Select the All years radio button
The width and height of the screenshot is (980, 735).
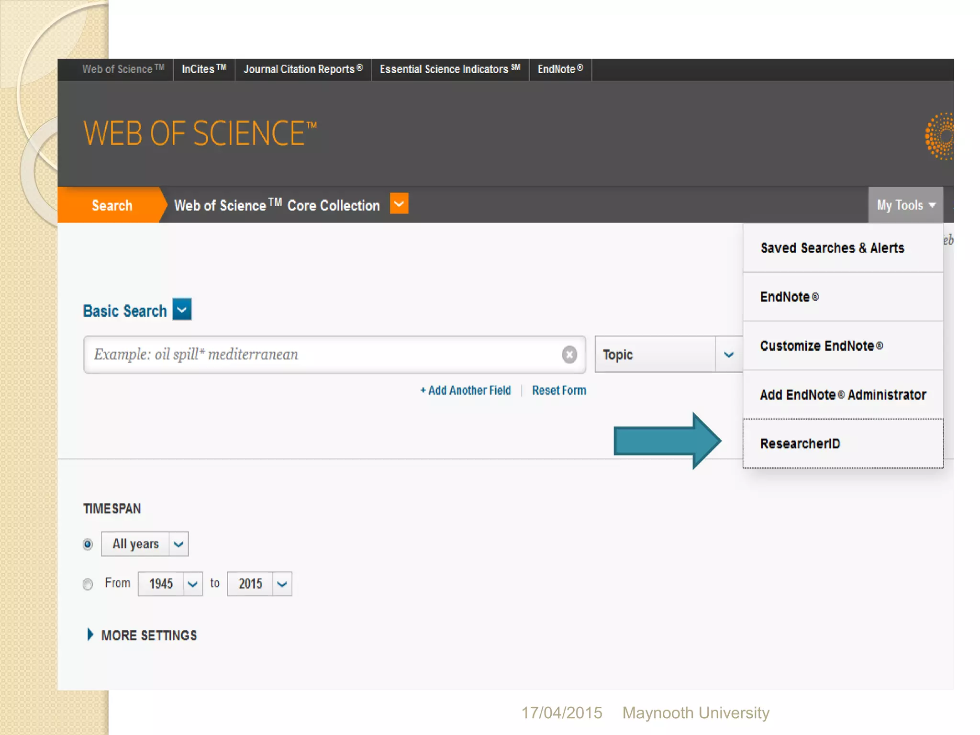click(x=88, y=545)
